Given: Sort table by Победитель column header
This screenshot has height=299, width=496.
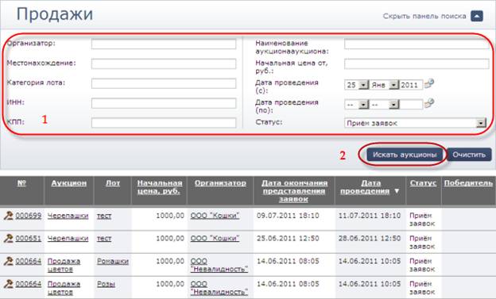Looking at the screenshot, I should click(x=468, y=183).
